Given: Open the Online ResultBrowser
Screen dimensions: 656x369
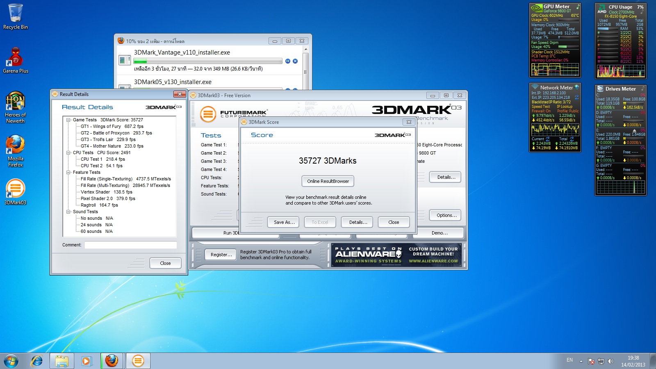Looking at the screenshot, I should pos(328,181).
